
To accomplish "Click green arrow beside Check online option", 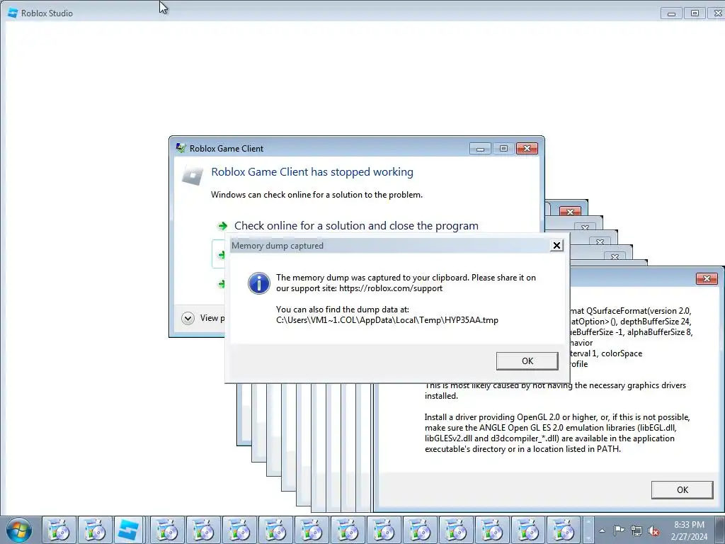I will [222, 226].
